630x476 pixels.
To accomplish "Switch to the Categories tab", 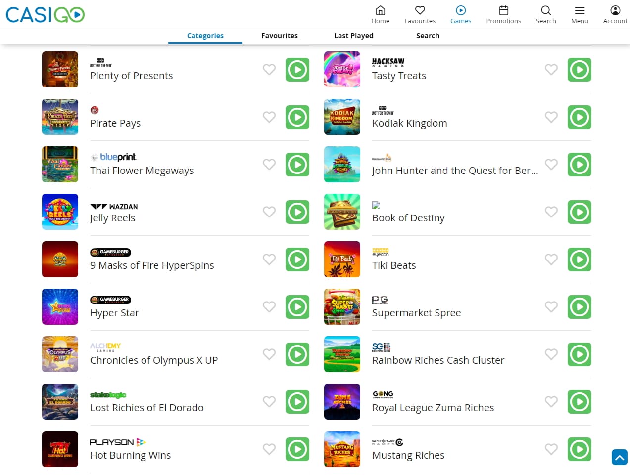I will point(205,36).
